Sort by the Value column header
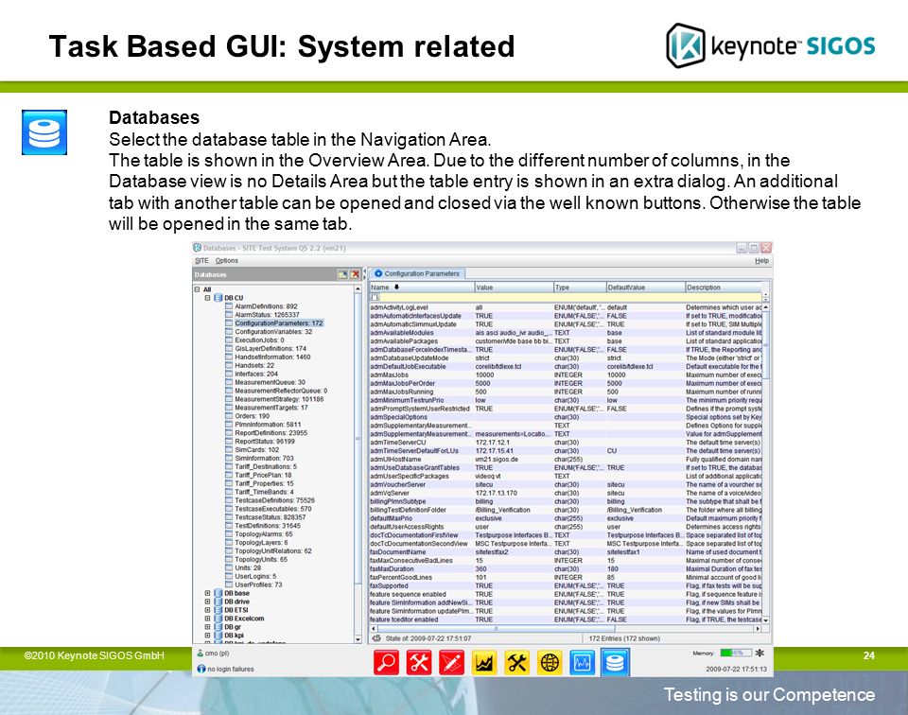908x715 pixels. (x=513, y=288)
